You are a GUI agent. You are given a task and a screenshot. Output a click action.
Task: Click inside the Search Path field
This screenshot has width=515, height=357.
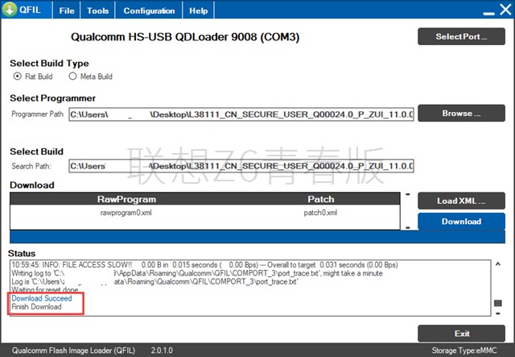tap(241, 166)
